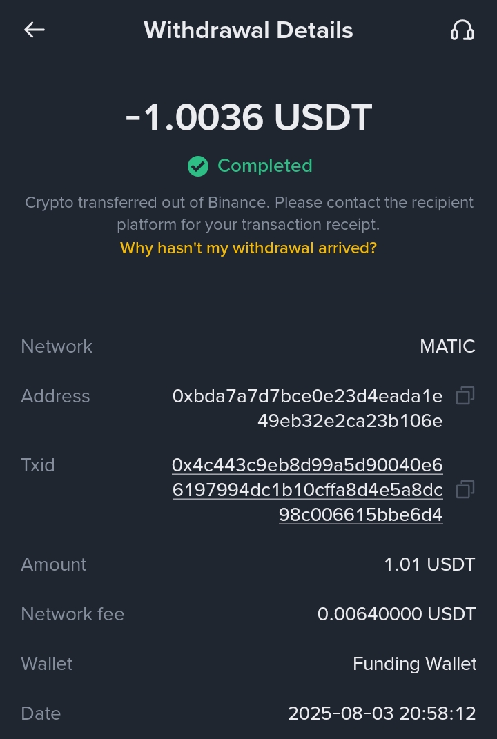Tap the 0xbda7a7... withdrawal address text
Image resolution: width=497 pixels, height=739 pixels.
coord(307,408)
